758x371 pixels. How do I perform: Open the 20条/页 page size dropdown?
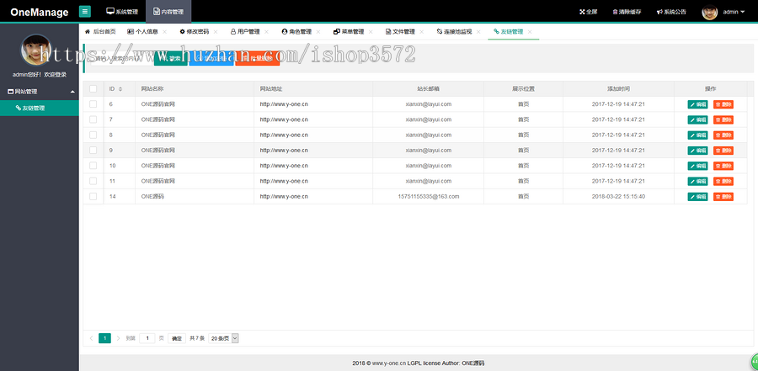(223, 339)
